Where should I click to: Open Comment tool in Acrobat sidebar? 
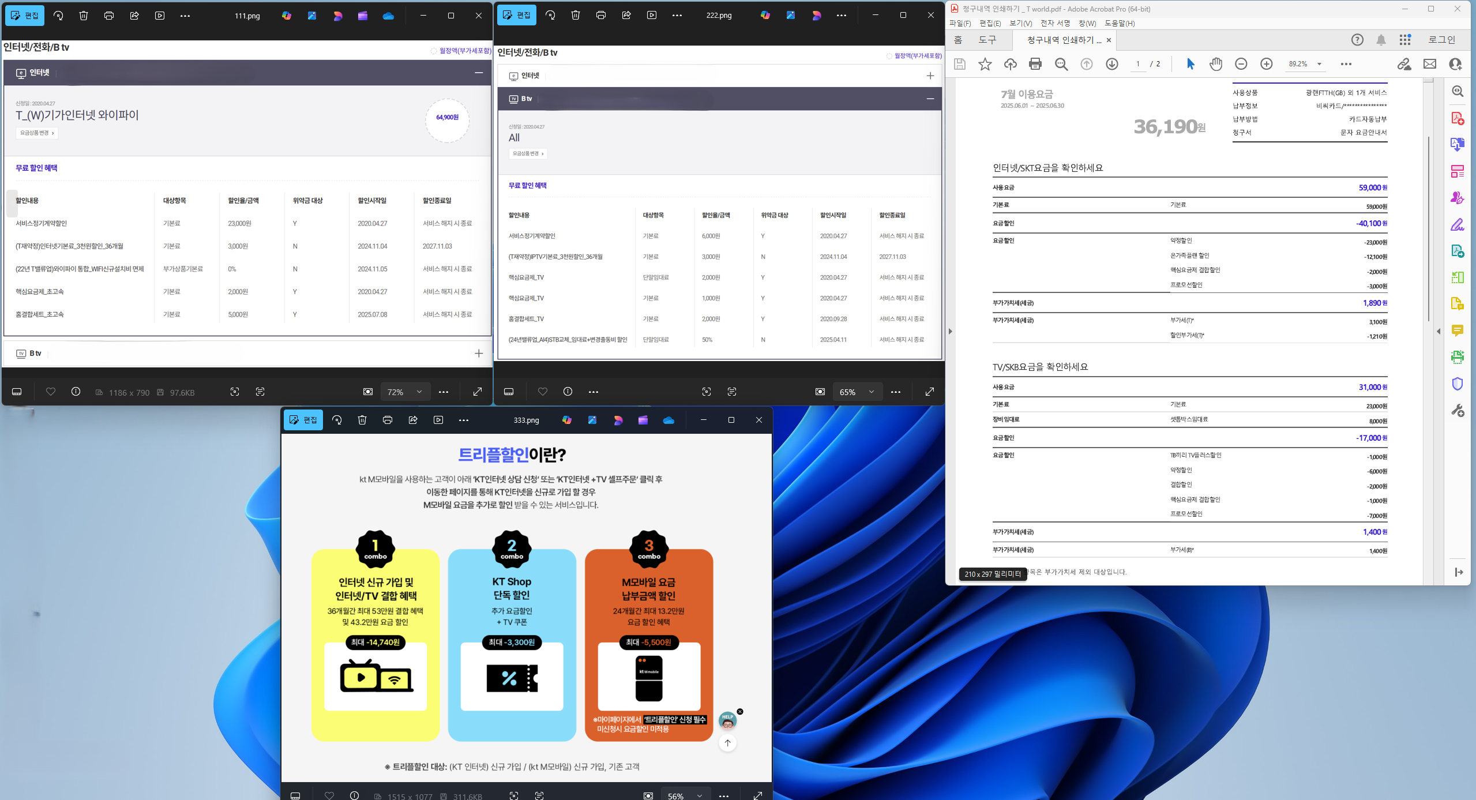click(1458, 330)
